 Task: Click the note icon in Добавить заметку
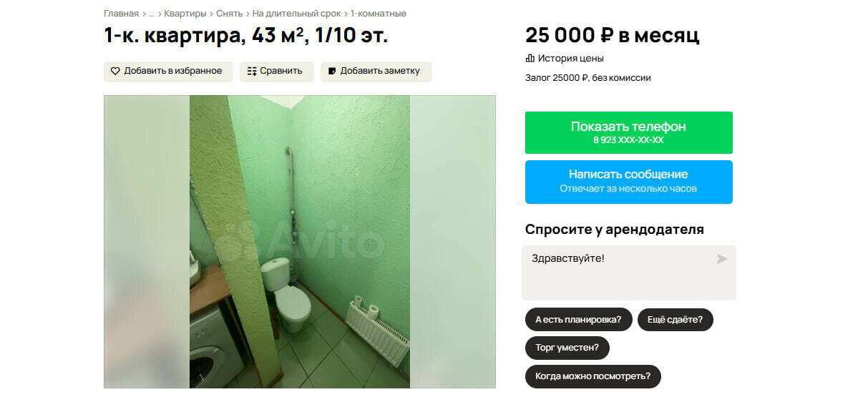point(332,71)
